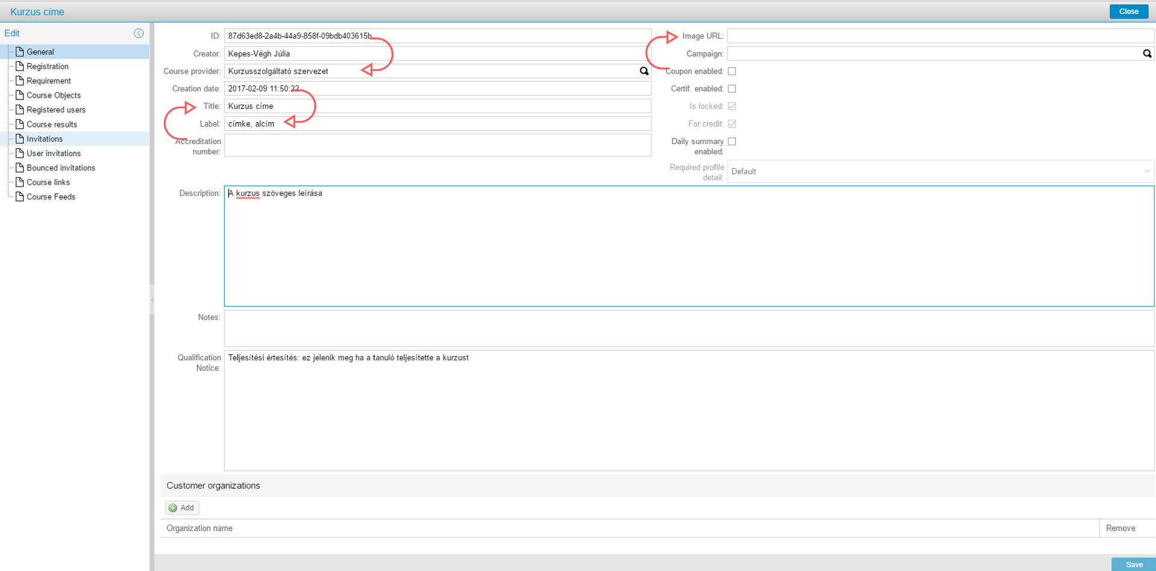Image resolution: width=1156 pixels, height=571 pixels.
Task: Click the sidebar splitter collapse handle
Action: pyautogui.click(x=152, y=299)
